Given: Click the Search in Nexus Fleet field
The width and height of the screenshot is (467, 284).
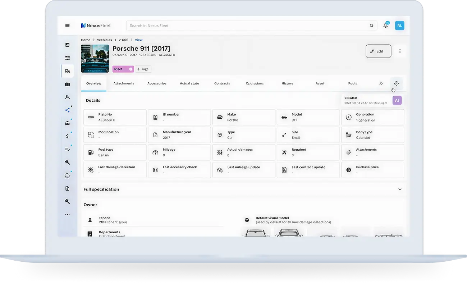Looking at the screenshot, I should coord(248,26).
